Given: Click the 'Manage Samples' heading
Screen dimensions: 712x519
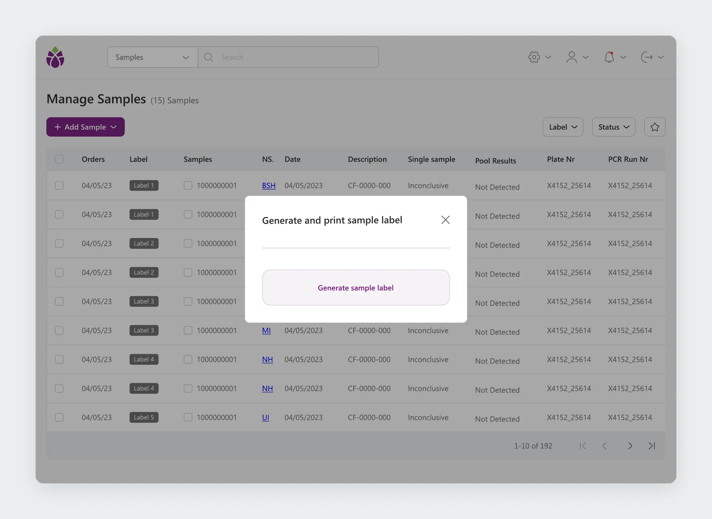Looking at the screenshot, I should click(96, 99).
